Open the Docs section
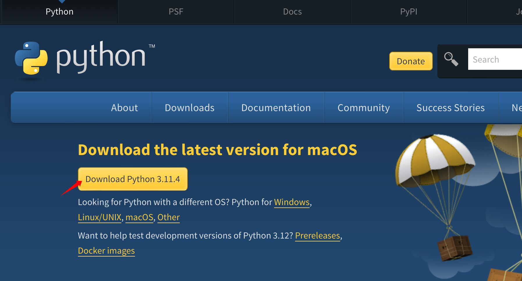Viewport: 522px width, 281px height. (x=292, y=12)
